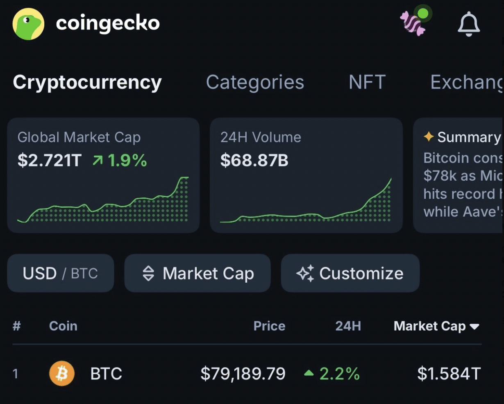Image resolution: width=504 pixels, height=404 pixels.
Task: Tap the candy rewards icon
Action: pyautogui.click(x=413, y=23)
